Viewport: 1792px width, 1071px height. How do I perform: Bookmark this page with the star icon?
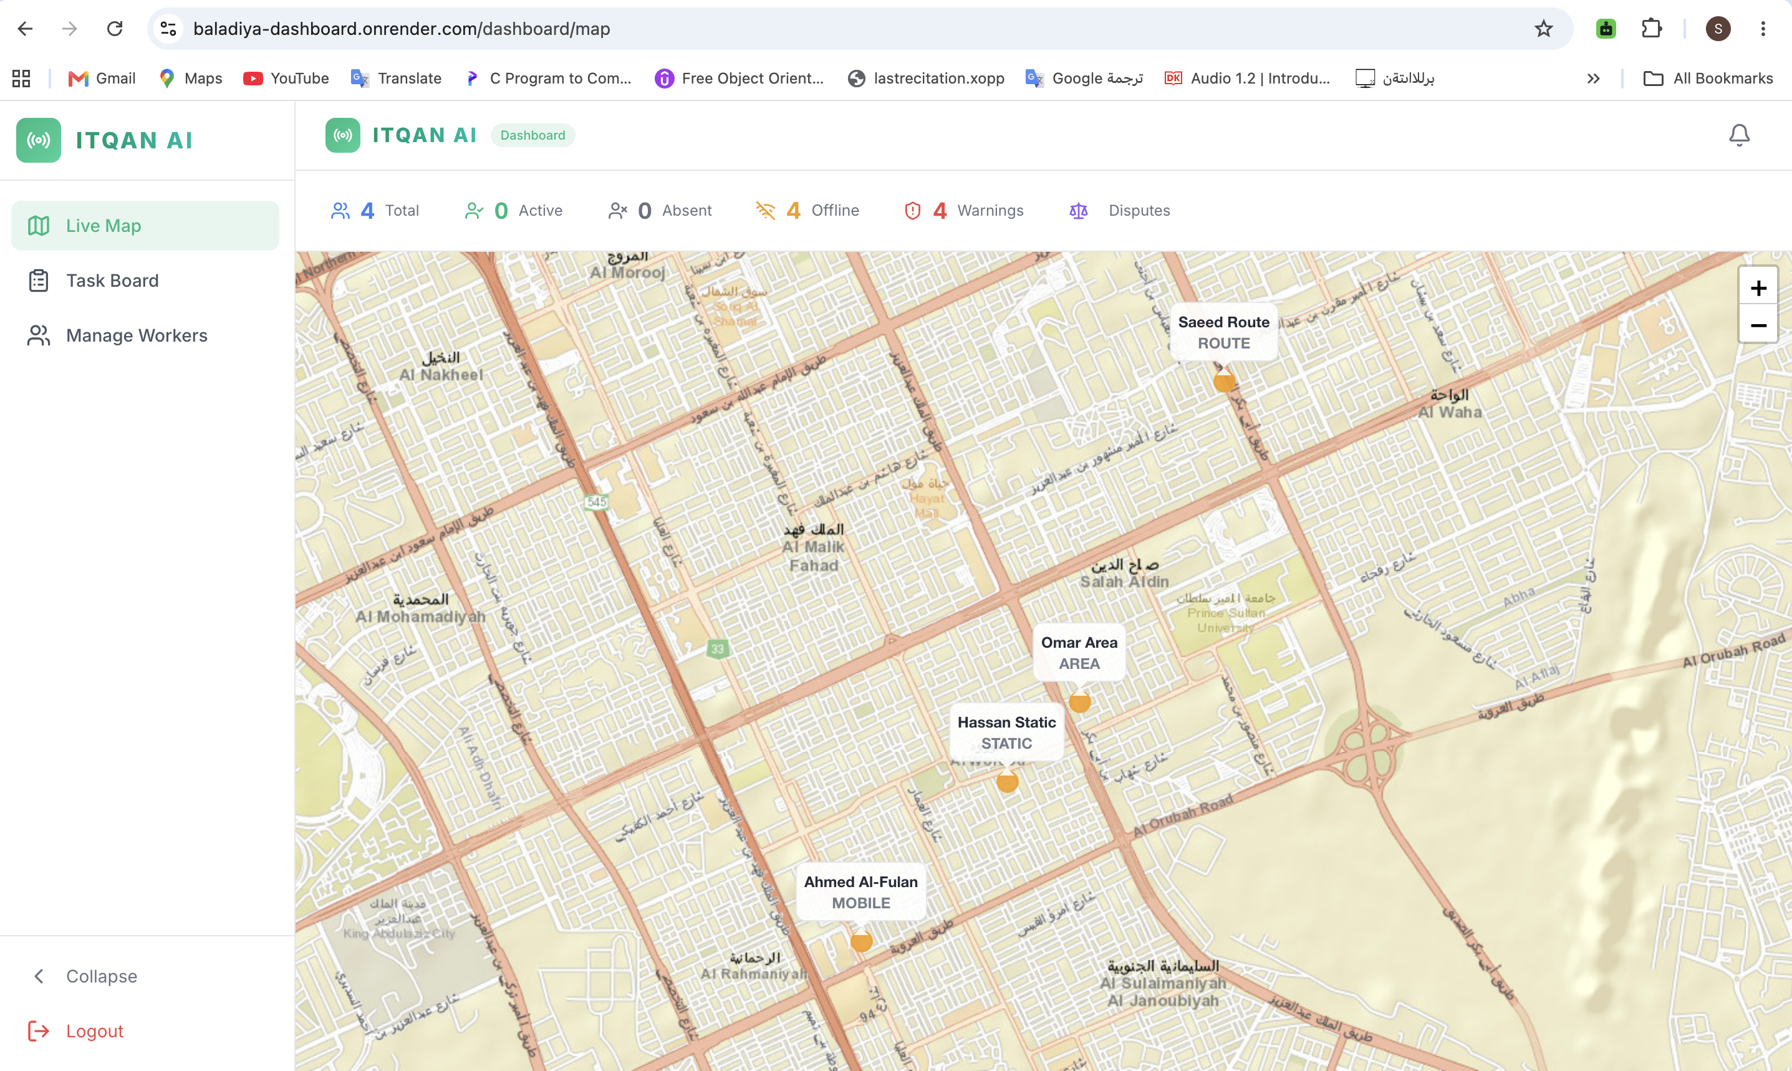coord(1543,29)
